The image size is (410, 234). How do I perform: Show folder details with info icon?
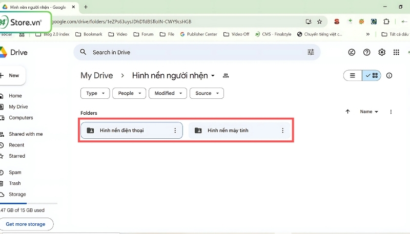pyautogui.click(x=389, y=76)
